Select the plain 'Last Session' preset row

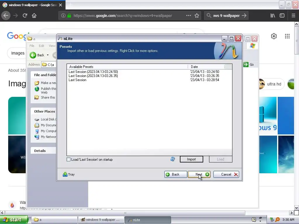click(77, 80)
